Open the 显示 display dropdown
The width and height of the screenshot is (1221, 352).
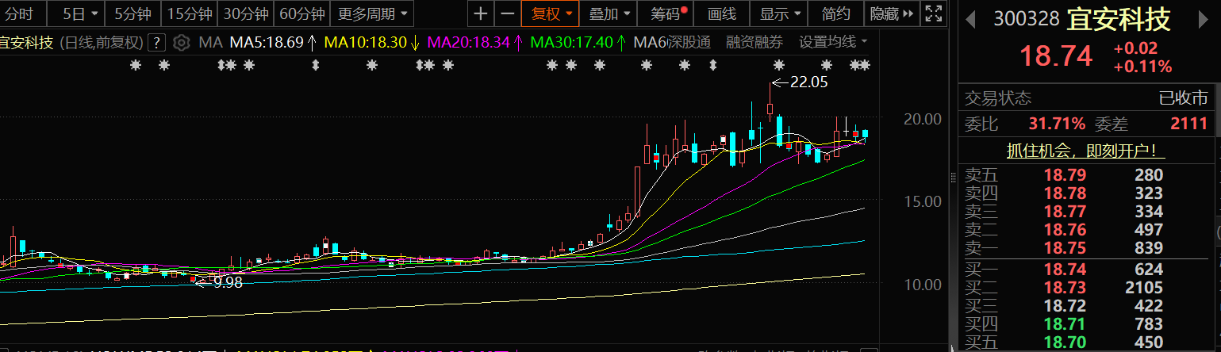click(x=779, y=13)
